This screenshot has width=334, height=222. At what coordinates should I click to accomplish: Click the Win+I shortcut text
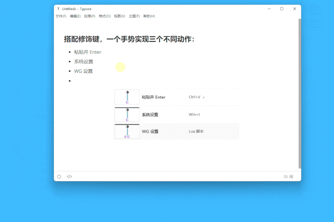point(194,114)
